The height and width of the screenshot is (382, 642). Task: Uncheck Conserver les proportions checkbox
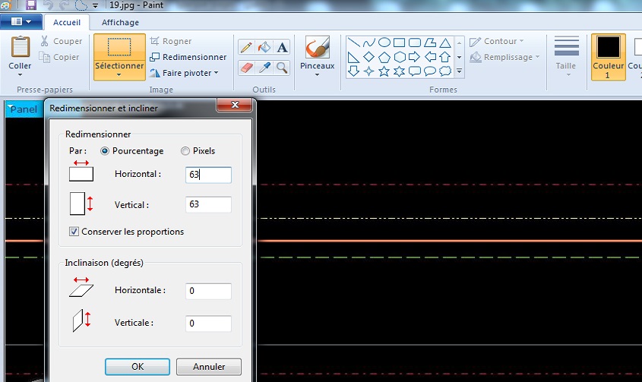click(74, 232)
